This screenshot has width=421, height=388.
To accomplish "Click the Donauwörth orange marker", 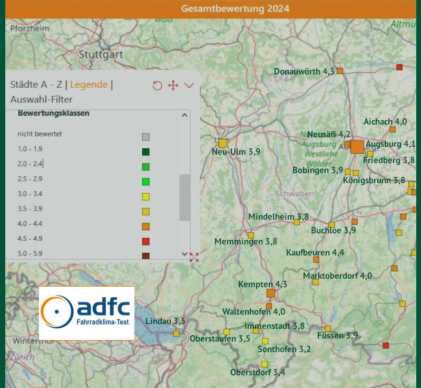I will click(x=340, y=71).
